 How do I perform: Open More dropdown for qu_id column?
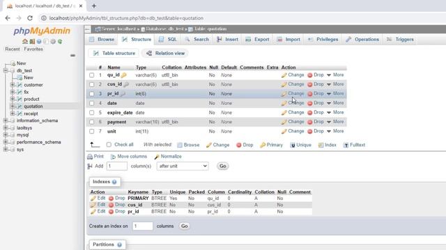click(x=335, y=75)
